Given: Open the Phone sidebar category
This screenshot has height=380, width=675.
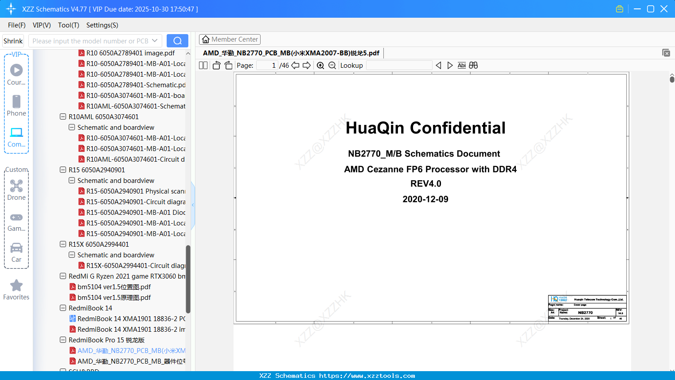Looking at the screenshot, I should pyautogui.click(x=16, y=105).
